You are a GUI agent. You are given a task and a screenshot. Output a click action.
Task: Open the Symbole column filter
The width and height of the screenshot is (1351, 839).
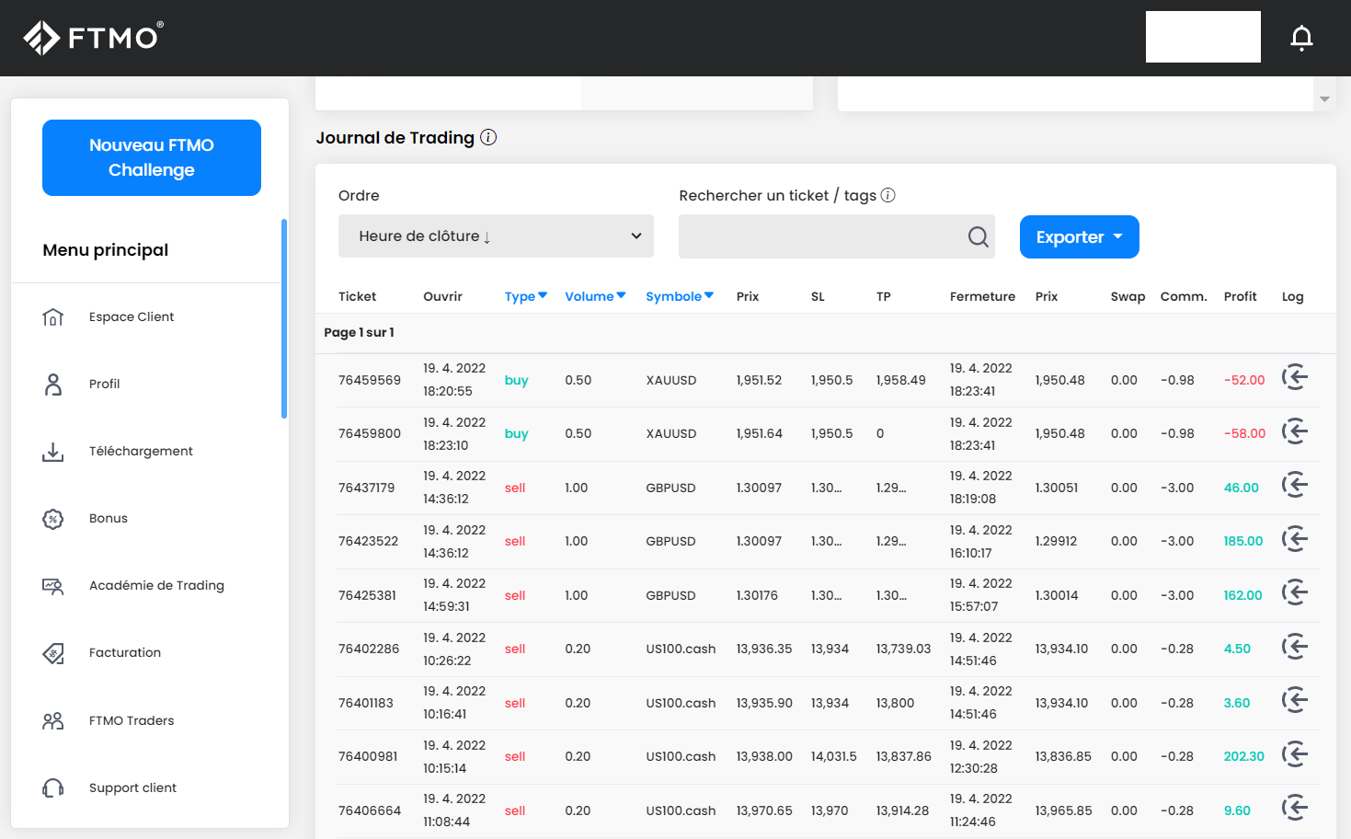(680, 296)
